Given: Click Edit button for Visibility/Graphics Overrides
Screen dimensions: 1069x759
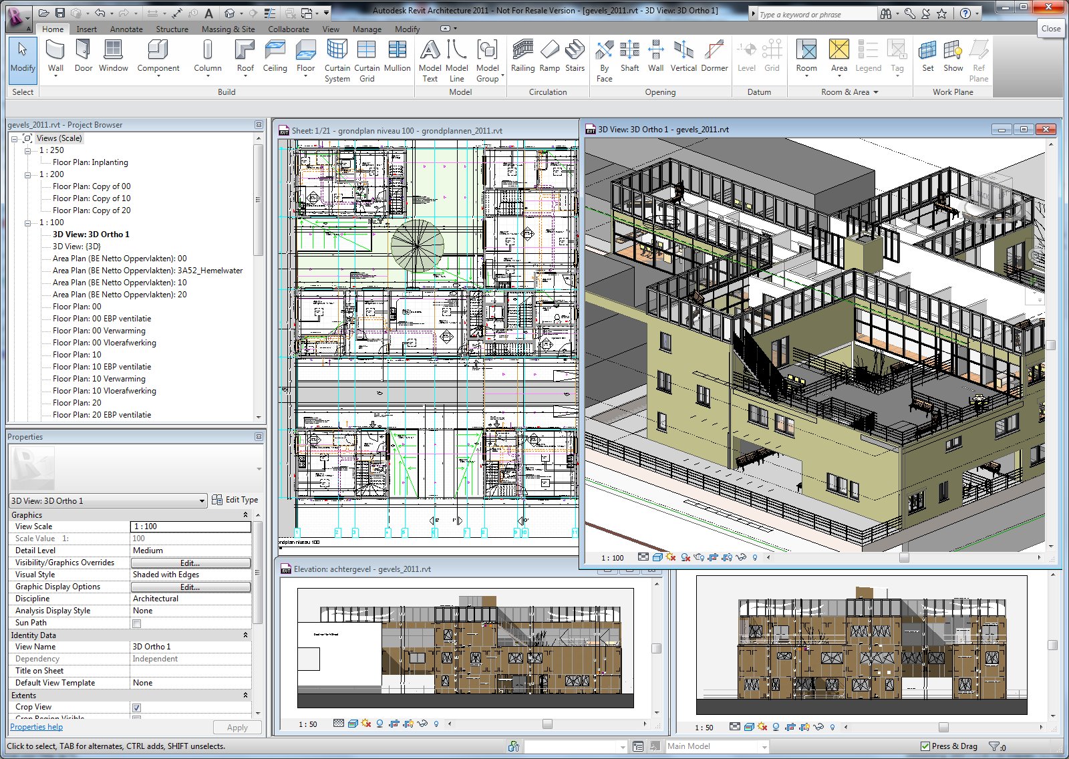Looking at the screenshot, I should point(190,563).
